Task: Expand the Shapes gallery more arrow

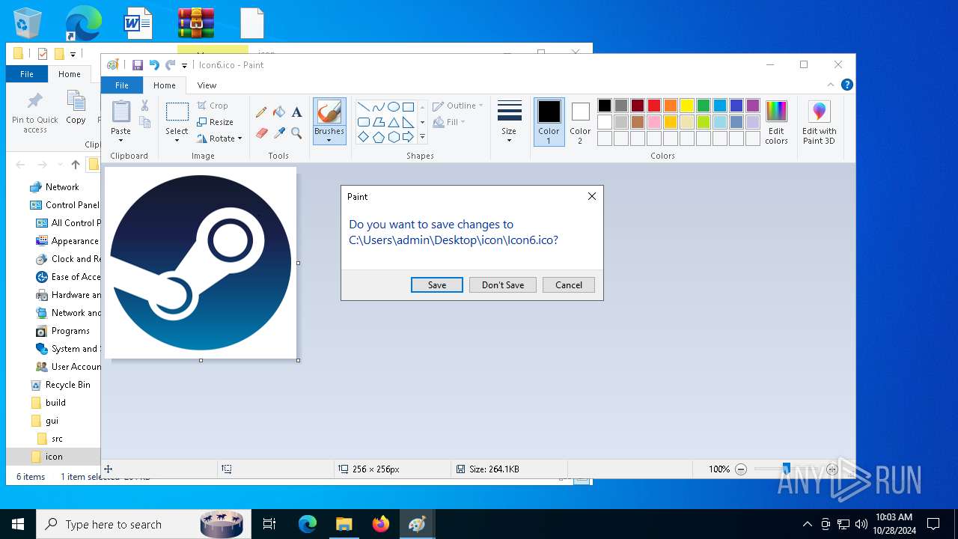Action: tap(422, 137)
